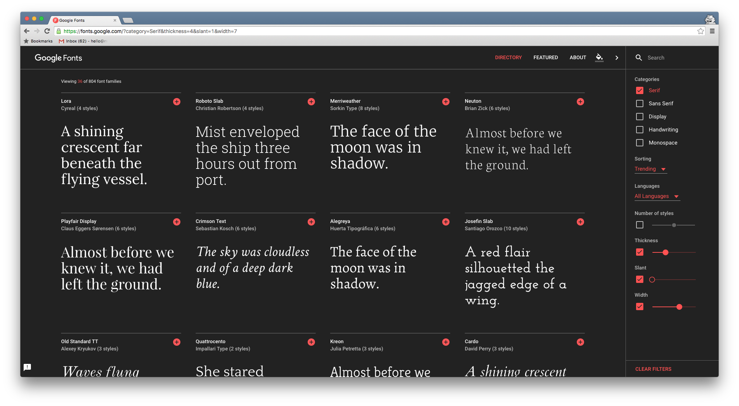Open the DIRECTORY tab

(x=508, y=57)
